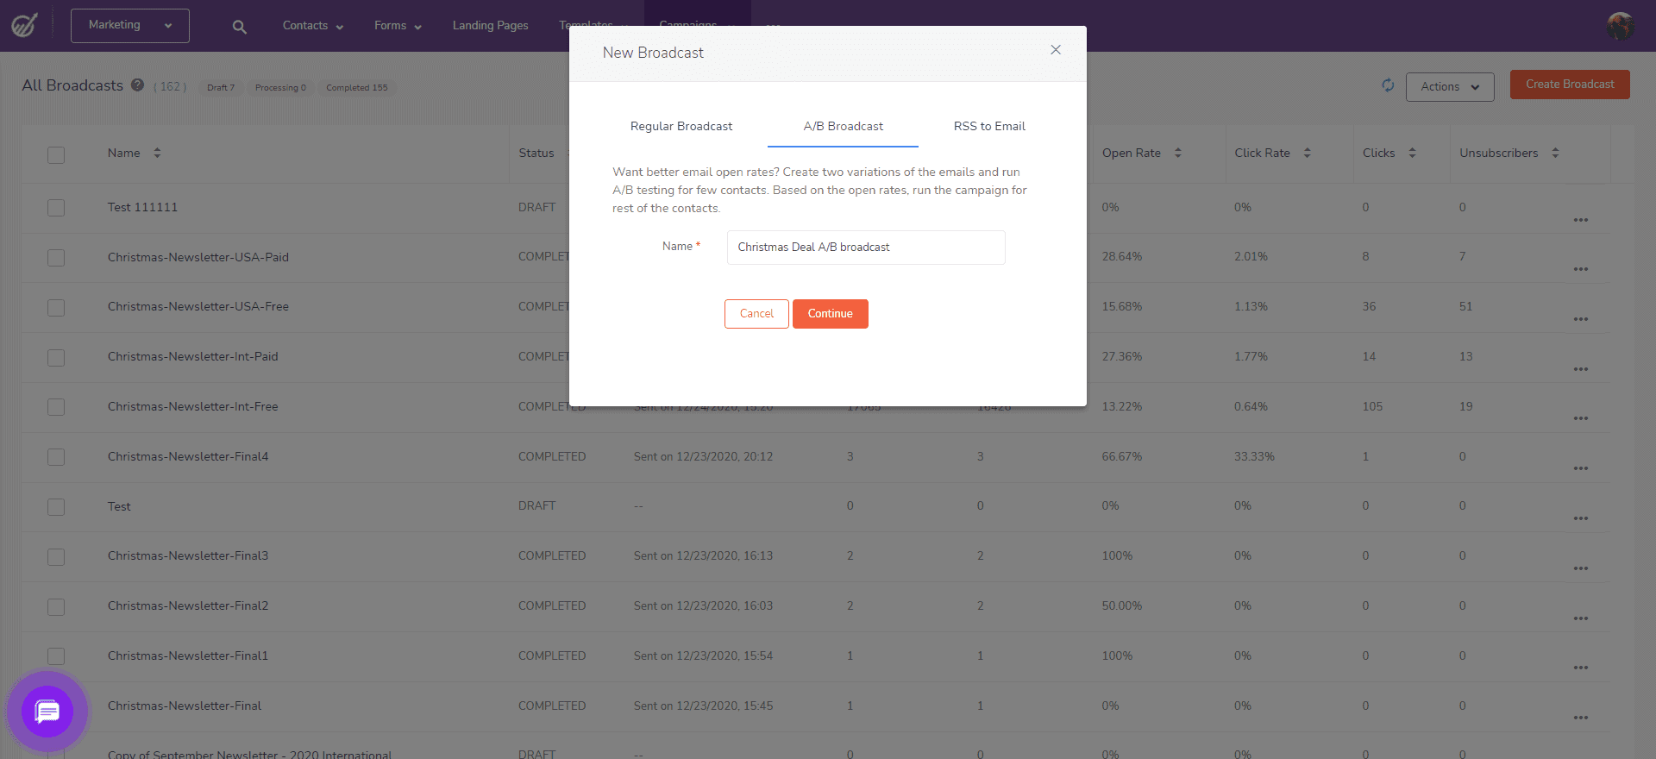The width and height of the screenshot is (1656, 759).
Task: Check the Christmas-Newsletter-Int-Paid checkbox
Action: [x=56, y=358]
